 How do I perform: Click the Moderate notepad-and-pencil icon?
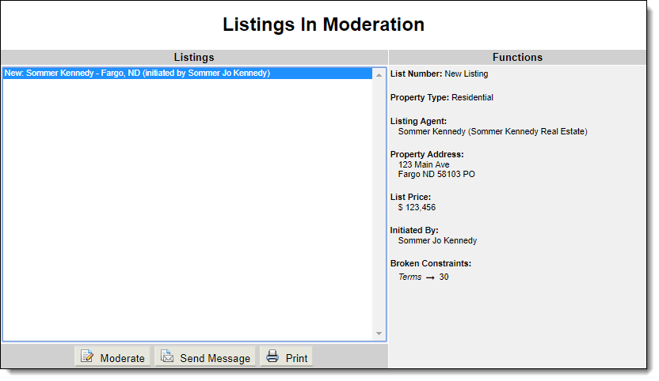[x=87, y=356]
